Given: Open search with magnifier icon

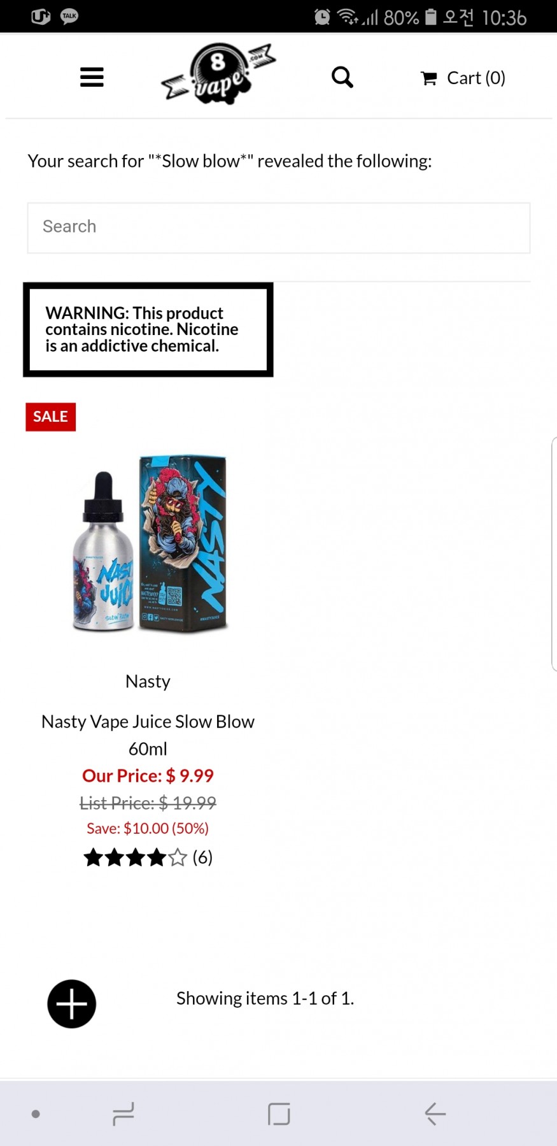Looking at the screenshot, I should pyautogui.click(x=342, y=77).
